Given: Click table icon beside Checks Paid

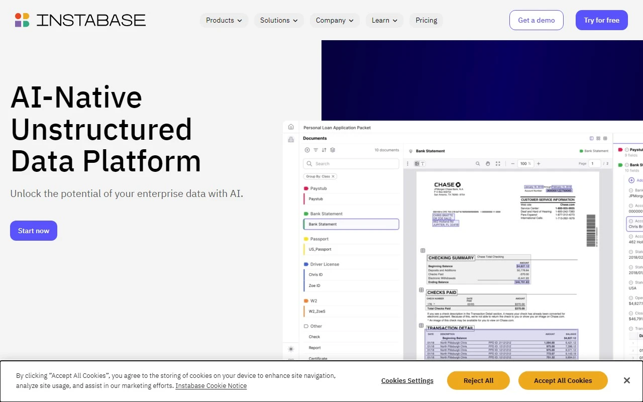Looking at the screenshot, I should point(421,290).
